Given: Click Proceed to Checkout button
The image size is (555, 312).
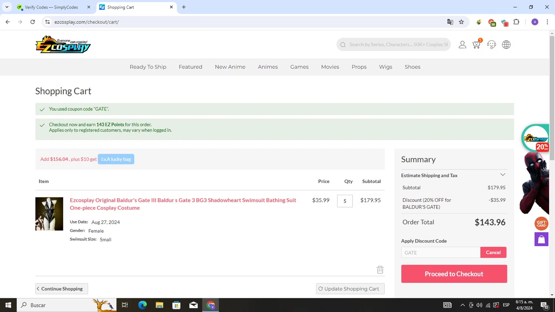Looking at the screenshot, I should pyautogui.click(x=454, y=274).
